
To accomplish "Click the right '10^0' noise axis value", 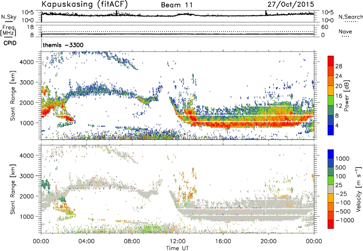I will tap(327, 20).
